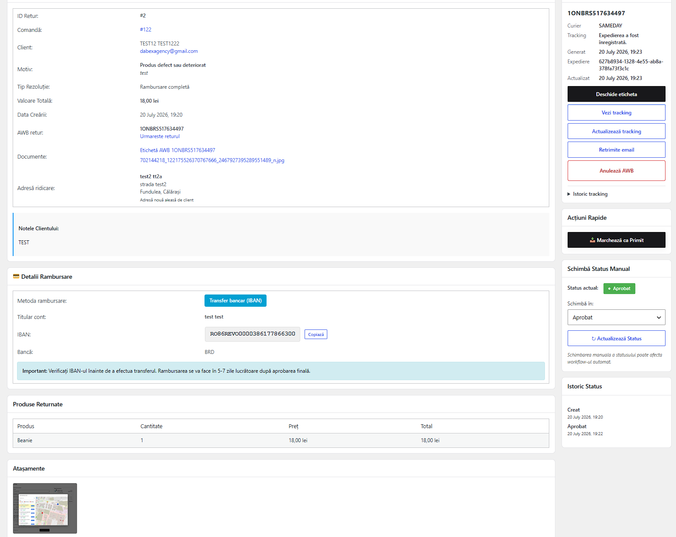Click Retrimite email button
676x537 pixels.
[616, 150]
